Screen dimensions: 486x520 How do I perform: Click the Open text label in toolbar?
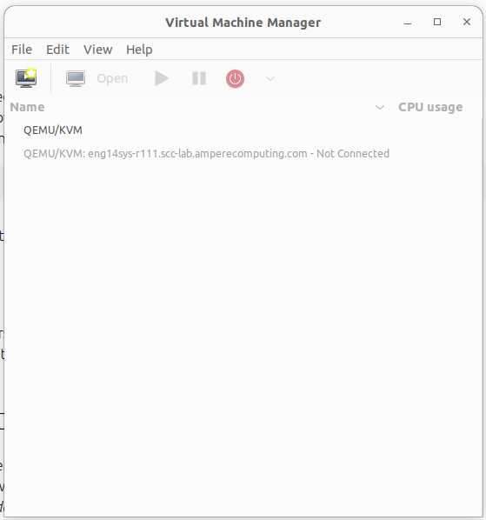coord(112,78)
